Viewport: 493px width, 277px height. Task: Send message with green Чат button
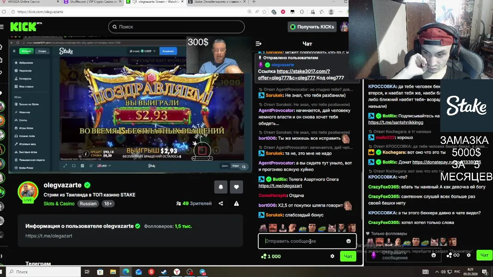348,256
